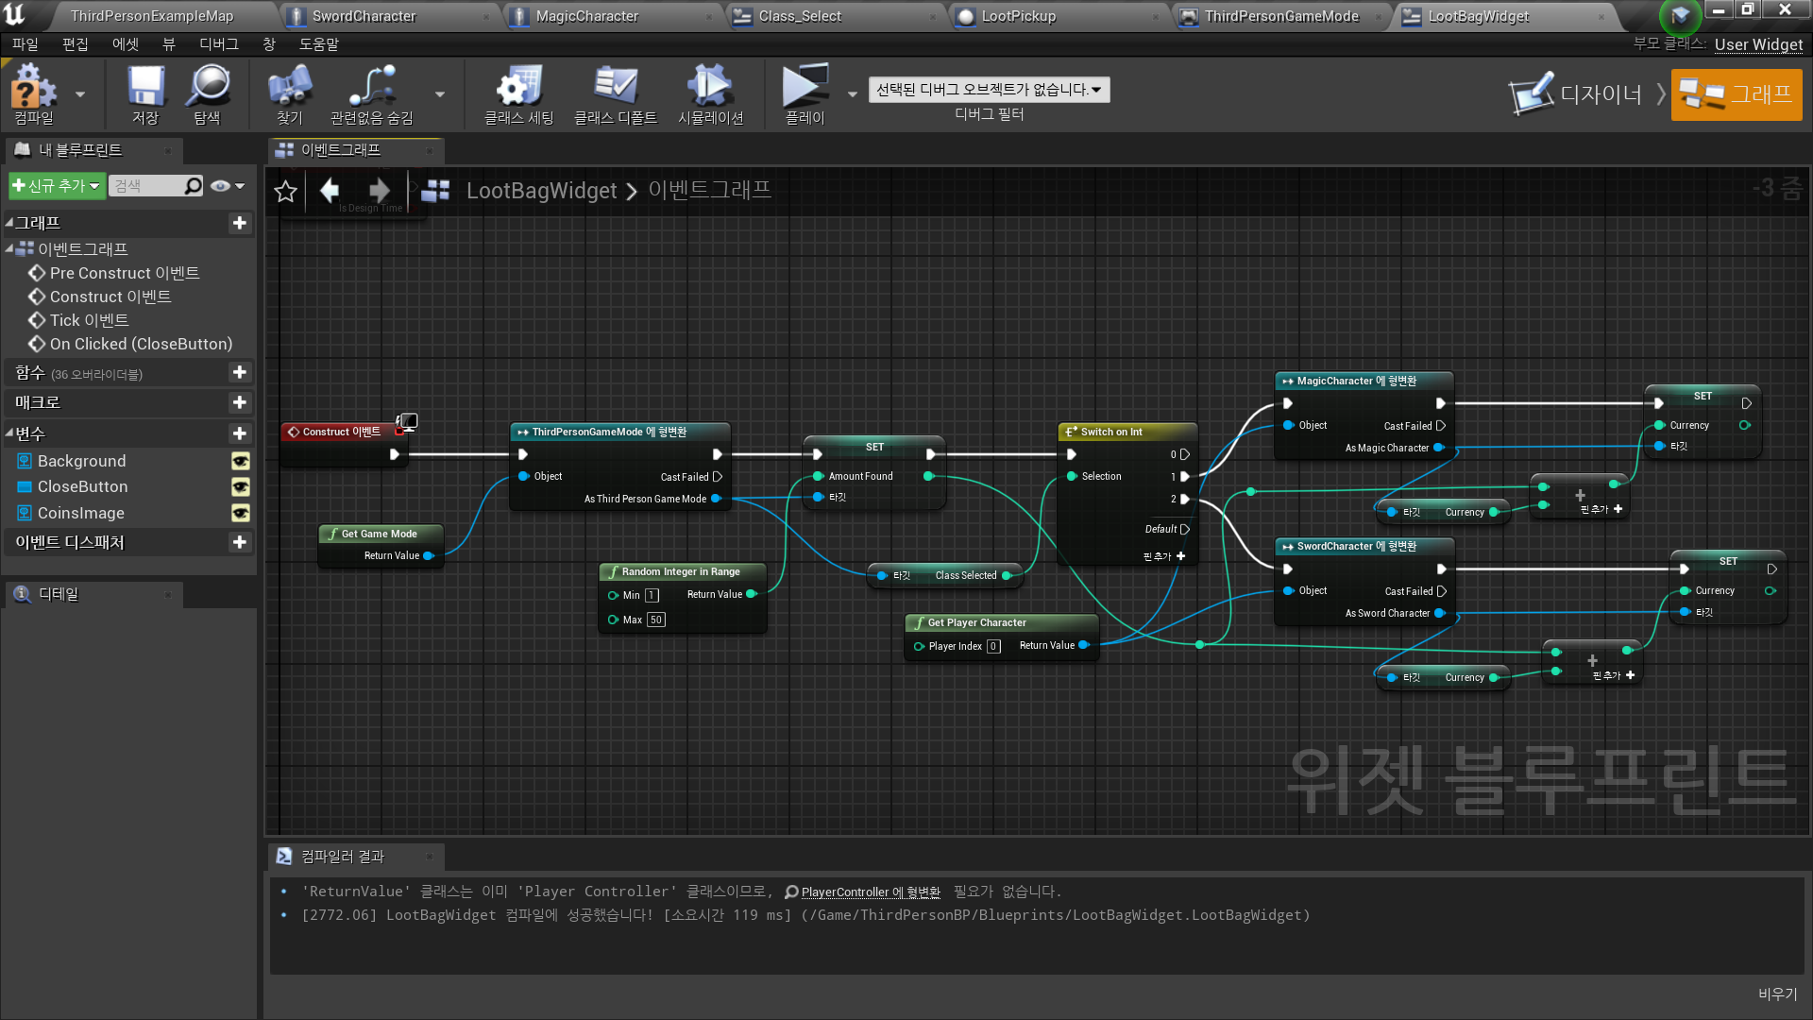Screen dimensions: 1813x1020
Task: Click the bookmark star icon in graph
Action: 285,192
